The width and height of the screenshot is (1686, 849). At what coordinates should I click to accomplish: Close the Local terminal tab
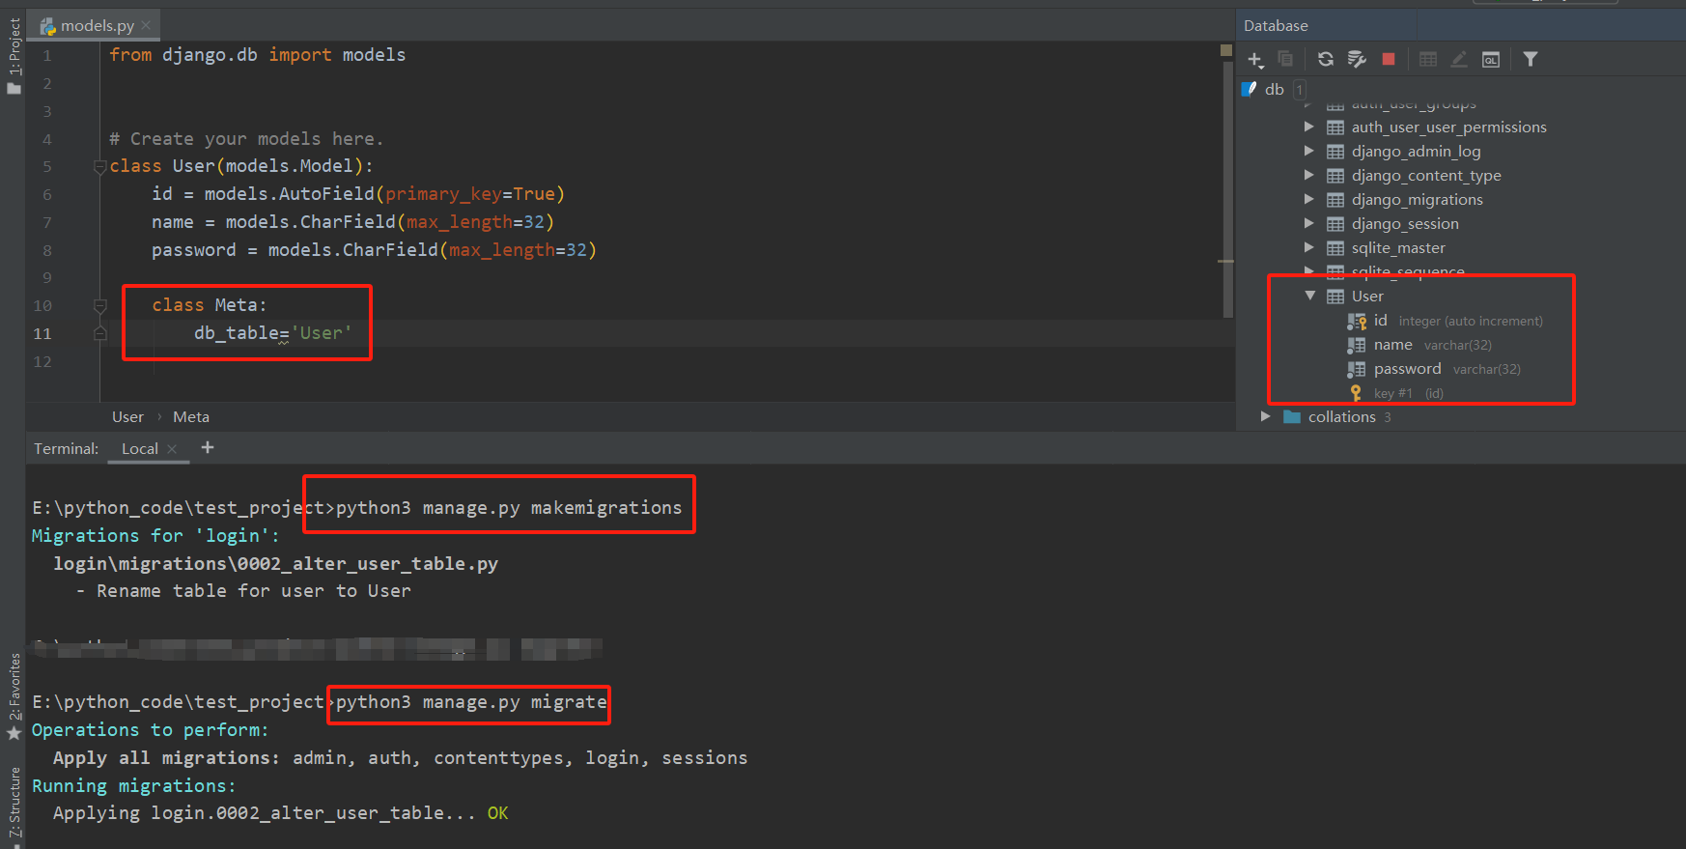pos(172,449)
